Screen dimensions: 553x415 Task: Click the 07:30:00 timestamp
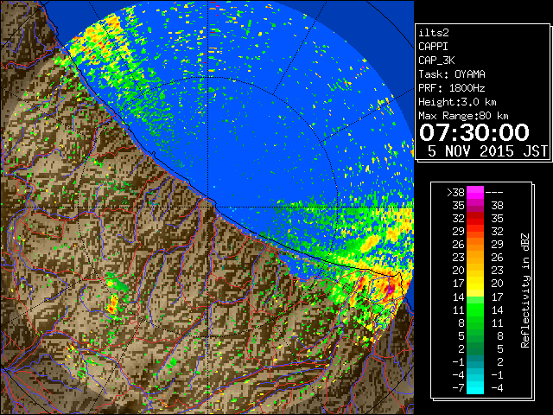[474, 132]
